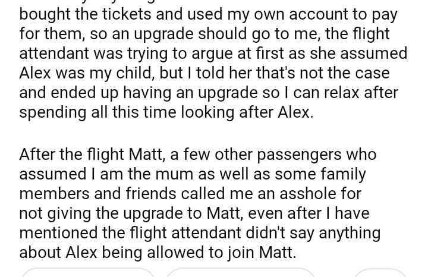Viewport: 428px width, 277px height.
Task: Click the leftmost pill button below the post
Action: coord(88,273)
